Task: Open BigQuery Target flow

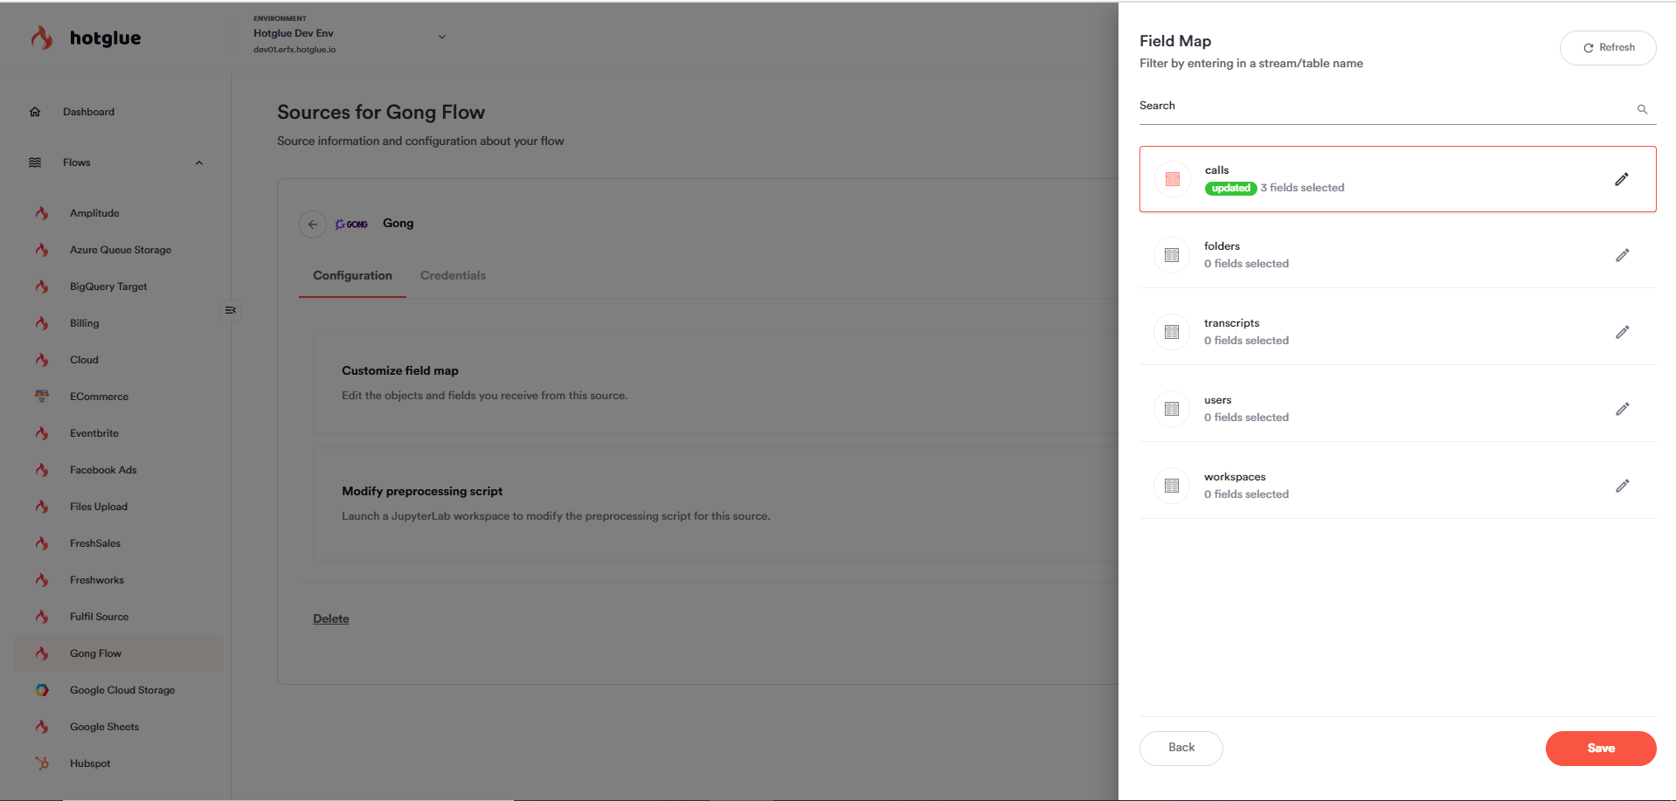Action: [108, 287]
